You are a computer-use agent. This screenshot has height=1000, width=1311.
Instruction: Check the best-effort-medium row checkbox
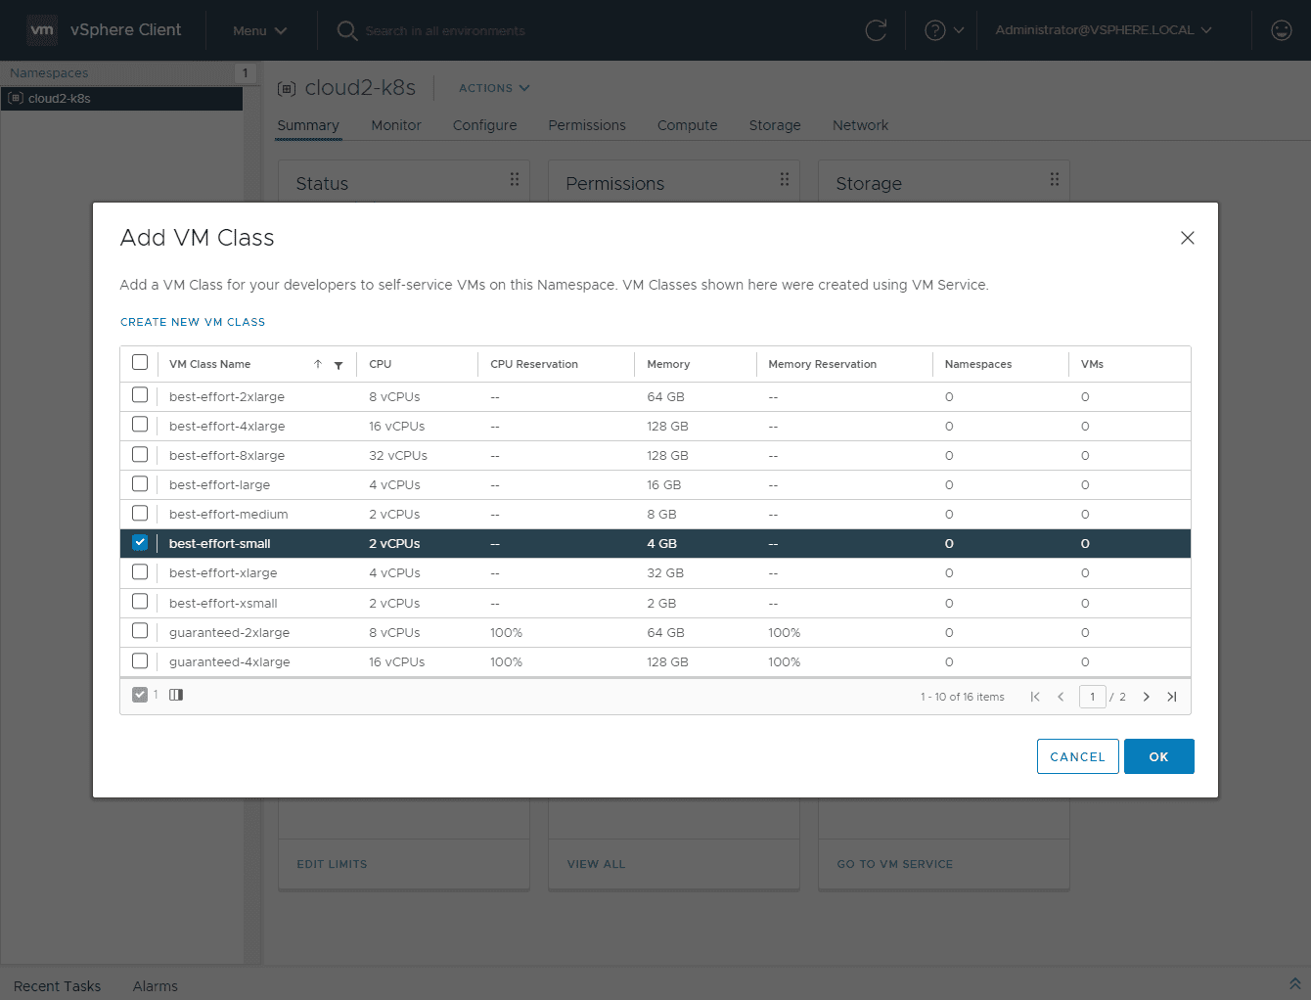(140, 513)
